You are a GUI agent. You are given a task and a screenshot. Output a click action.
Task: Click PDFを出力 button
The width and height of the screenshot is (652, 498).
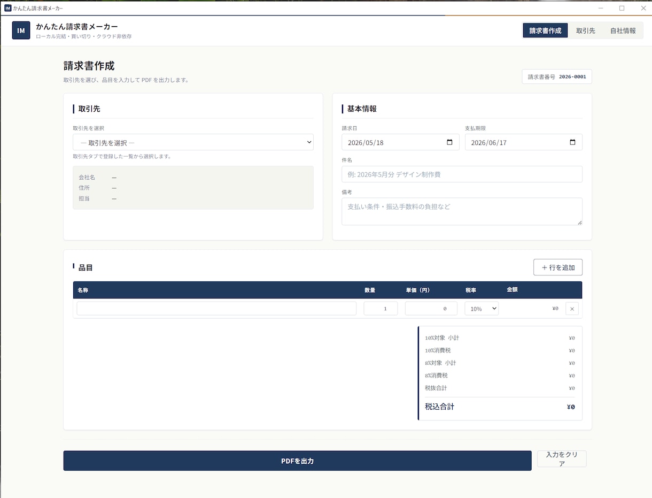297,461
